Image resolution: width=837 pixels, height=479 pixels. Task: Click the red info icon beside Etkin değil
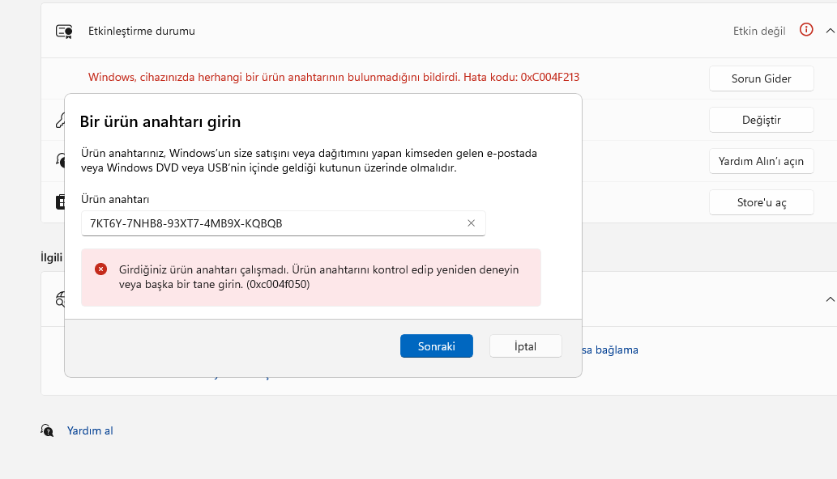tap(806, 30)
